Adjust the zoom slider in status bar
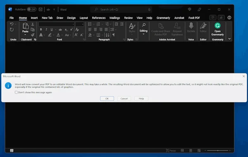This screenshot has height=157, width=248. 218,150
